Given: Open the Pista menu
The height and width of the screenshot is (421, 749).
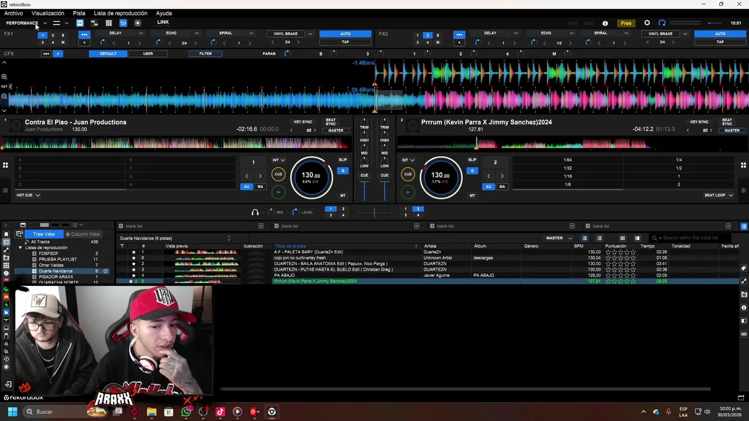Looking at the screenshot, I should click(x=79, y=13).
